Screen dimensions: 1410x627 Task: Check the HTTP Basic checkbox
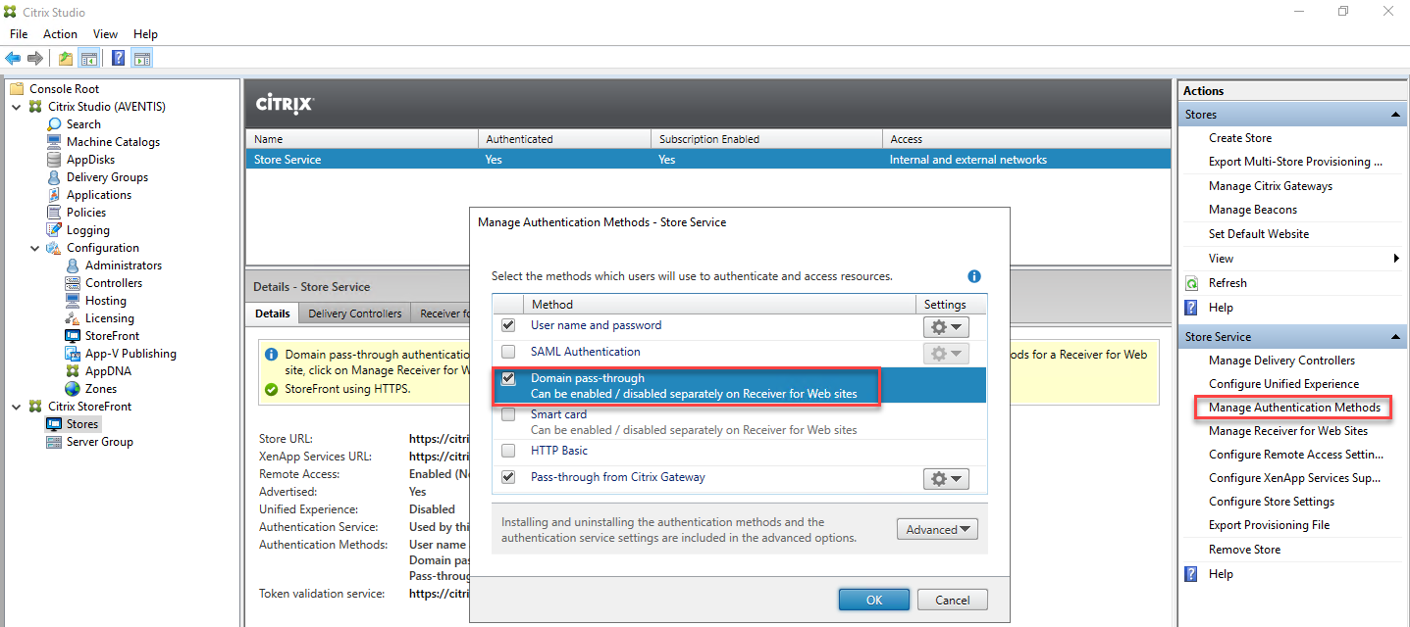pos(508,452)
